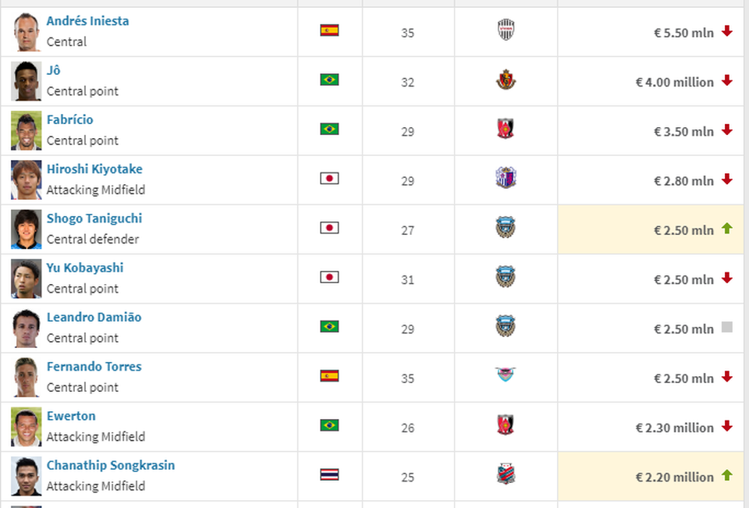The width and height of the screenshot is (749, 508).
Task: Click the Brazil flag beside Fabrício
Action: [x=329, y=129]
